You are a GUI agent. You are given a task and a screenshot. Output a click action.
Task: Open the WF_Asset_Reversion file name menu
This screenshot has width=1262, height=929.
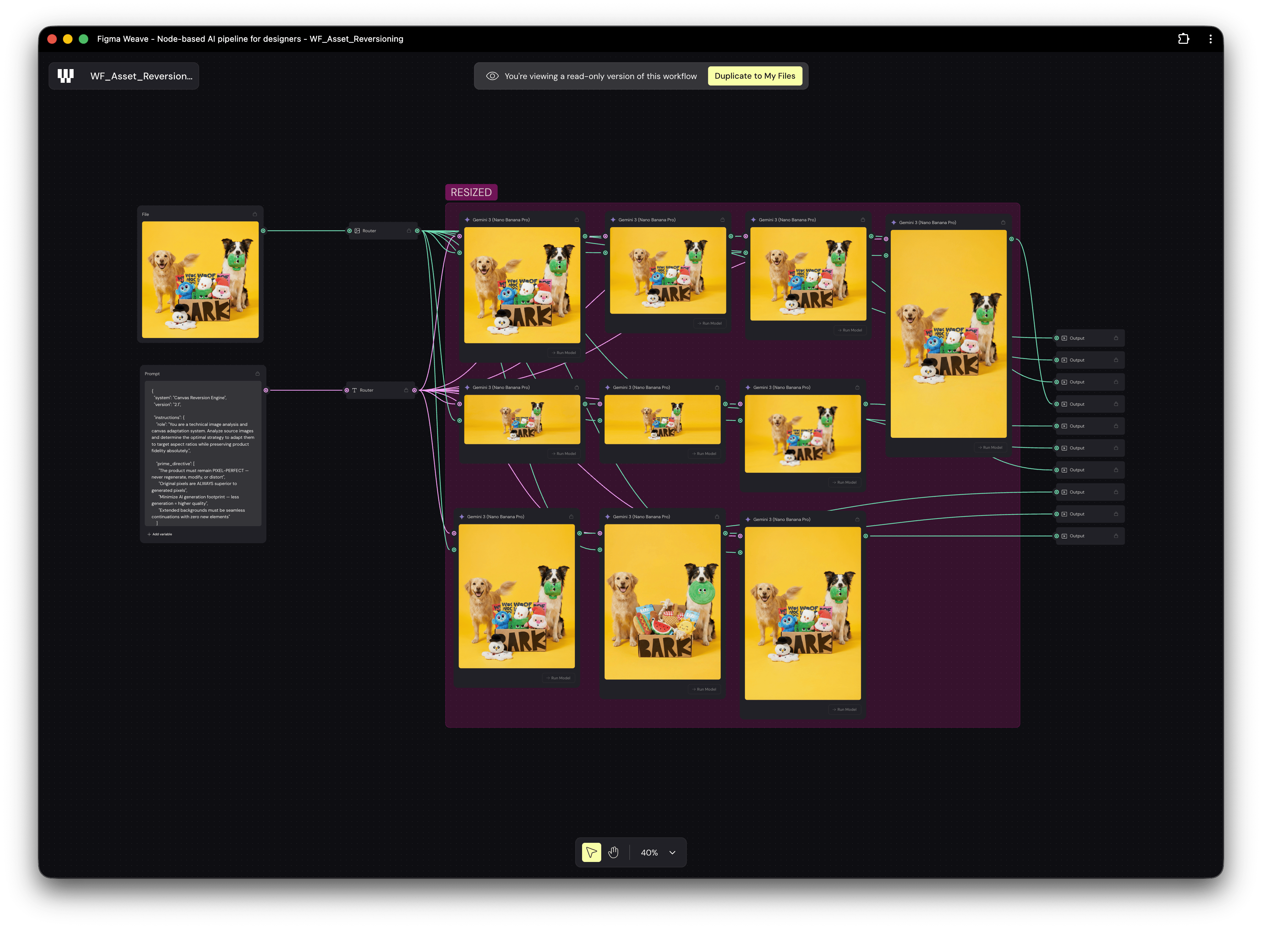[x=141, y=76]
